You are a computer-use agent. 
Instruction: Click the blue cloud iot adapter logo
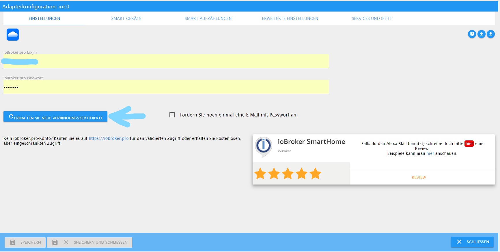(x=13, y=35)
